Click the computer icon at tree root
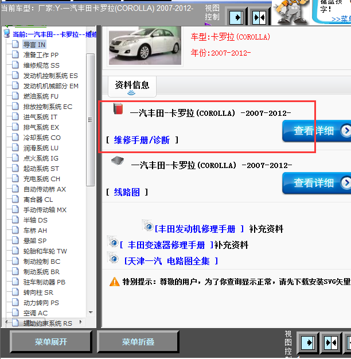This screenshot has height=359, width=351. coord(7,34)
